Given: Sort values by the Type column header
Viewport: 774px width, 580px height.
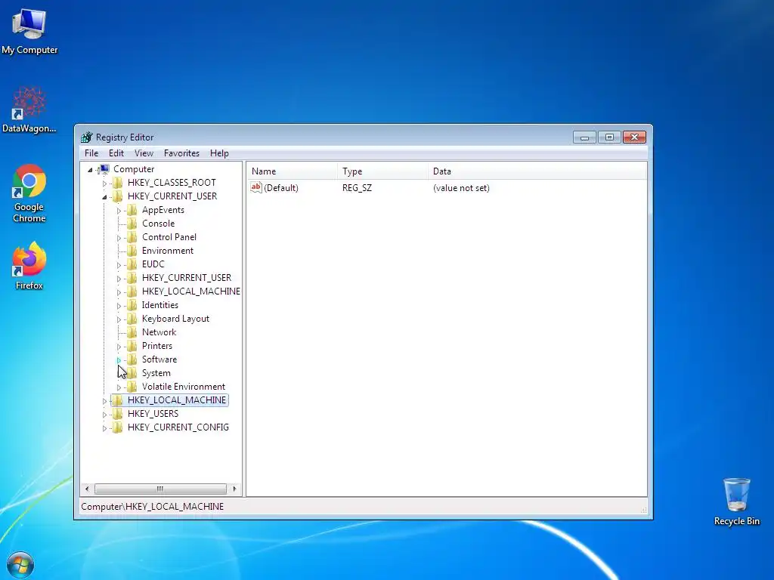Looking at the screenshot, I should point(383,171).
